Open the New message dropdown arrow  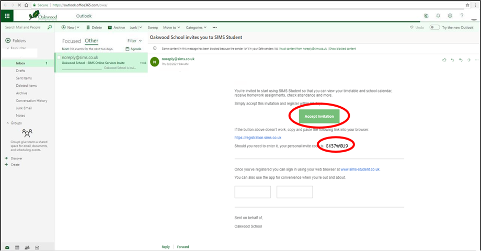click(78, 27)
